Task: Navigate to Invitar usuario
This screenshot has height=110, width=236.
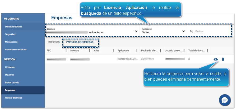Action: (12, 82)
